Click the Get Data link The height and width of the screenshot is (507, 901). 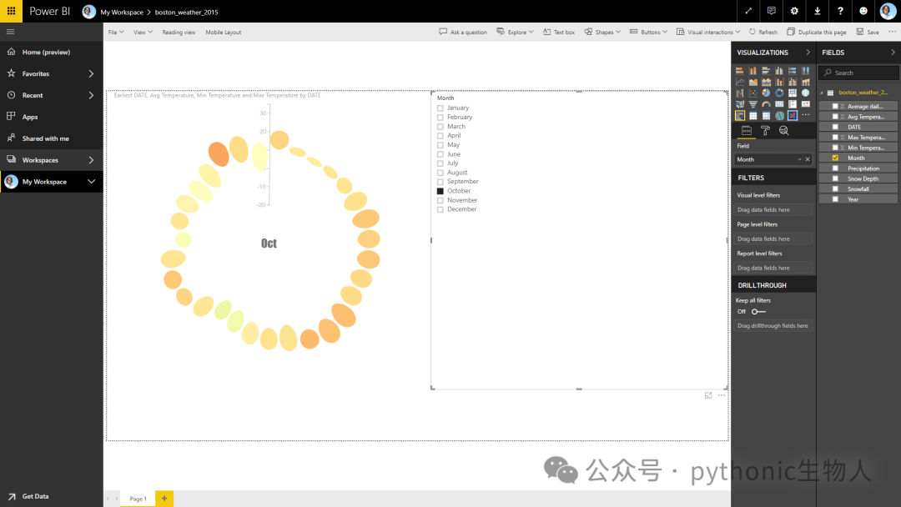coord(28,496)
